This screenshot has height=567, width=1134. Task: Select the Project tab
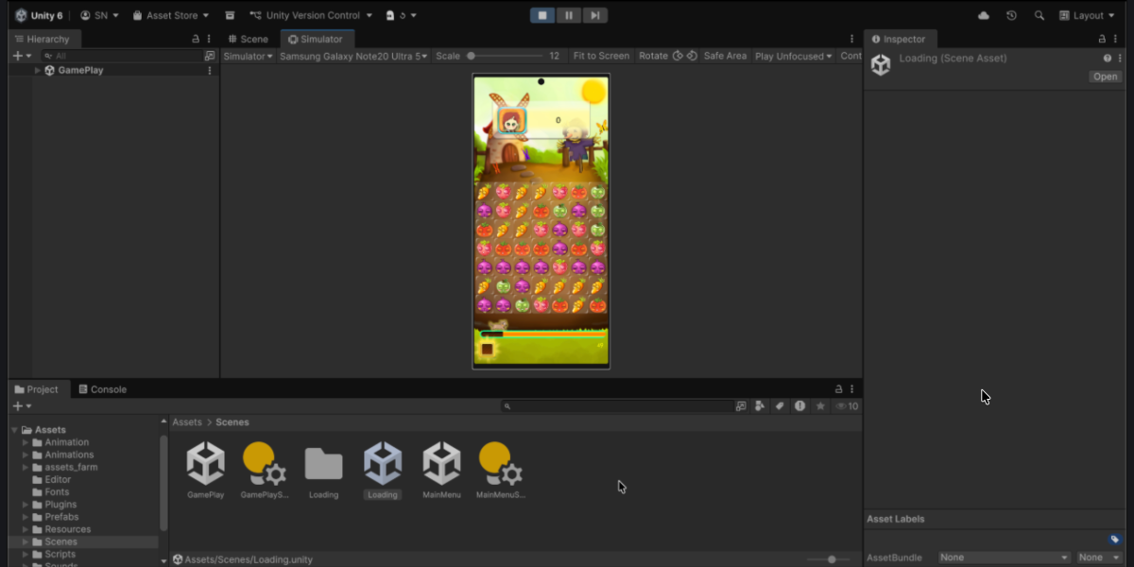[37, 388]
